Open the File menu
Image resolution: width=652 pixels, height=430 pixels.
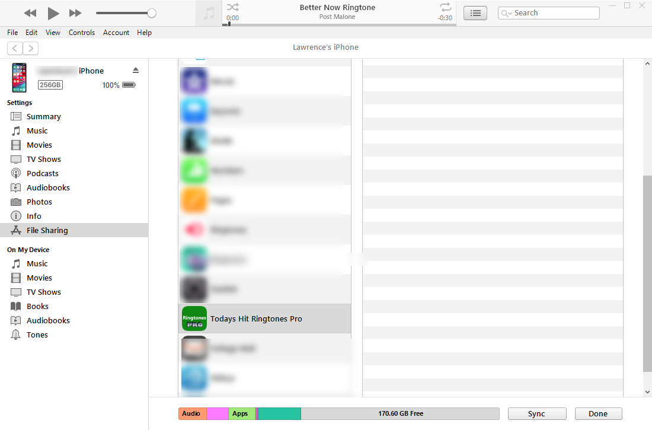tap(12, 33)
